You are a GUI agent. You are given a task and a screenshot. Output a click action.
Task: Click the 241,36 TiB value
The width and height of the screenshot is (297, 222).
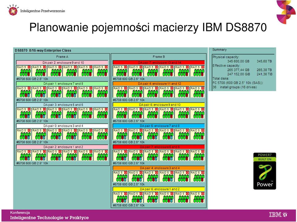(x=265, y=74)
